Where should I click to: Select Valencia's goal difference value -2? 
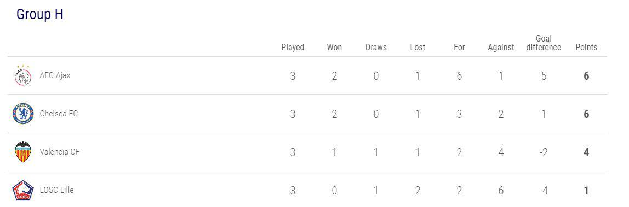coord(544,152)
